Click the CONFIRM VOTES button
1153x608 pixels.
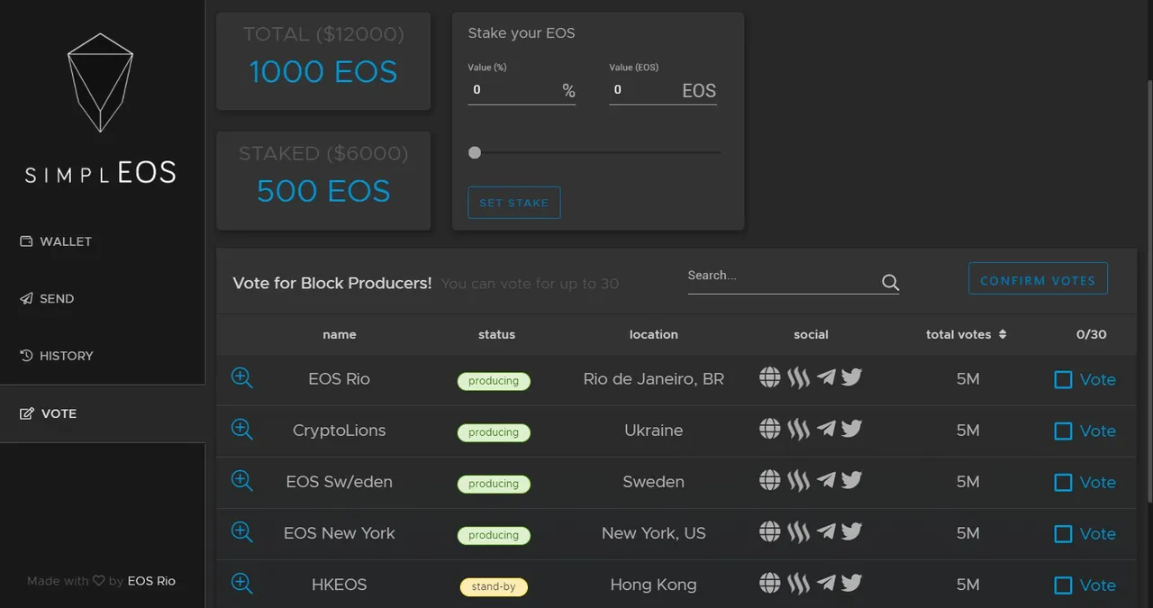click(x=1038, y=280)
